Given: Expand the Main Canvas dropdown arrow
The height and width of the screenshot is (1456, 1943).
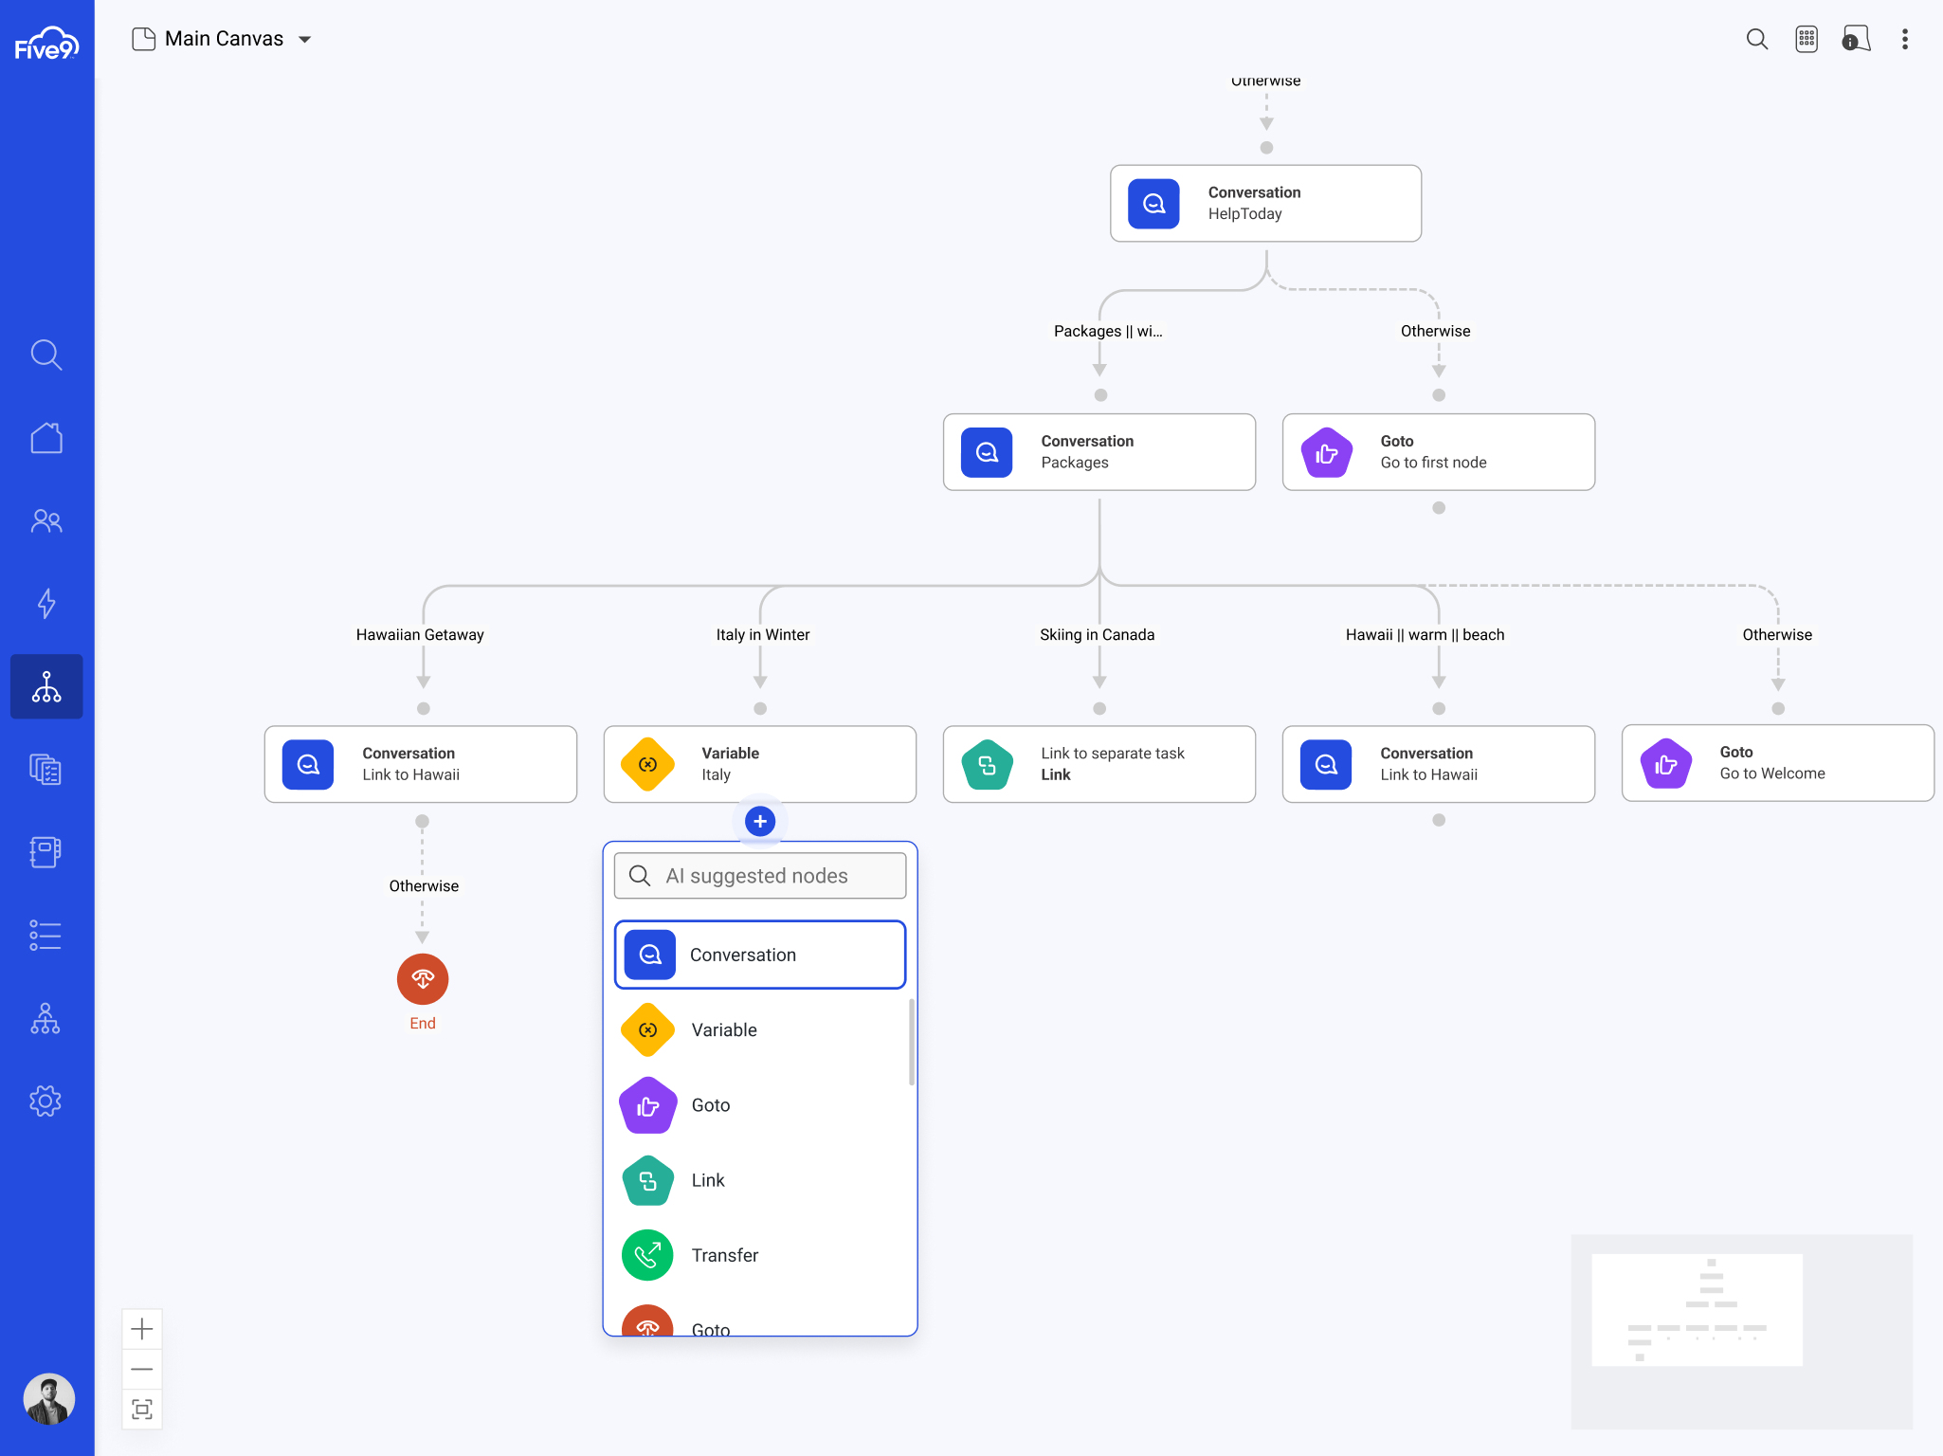Looking at the screenshot, I should point(305,40).
